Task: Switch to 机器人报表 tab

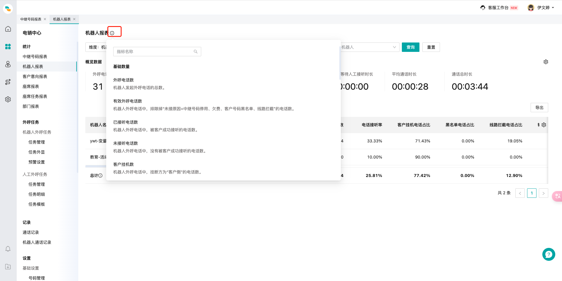Action: (62, 19)
